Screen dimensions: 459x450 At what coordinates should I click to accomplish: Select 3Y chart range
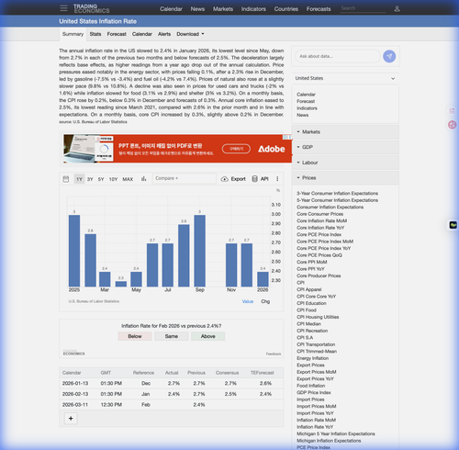coord(90,179)
